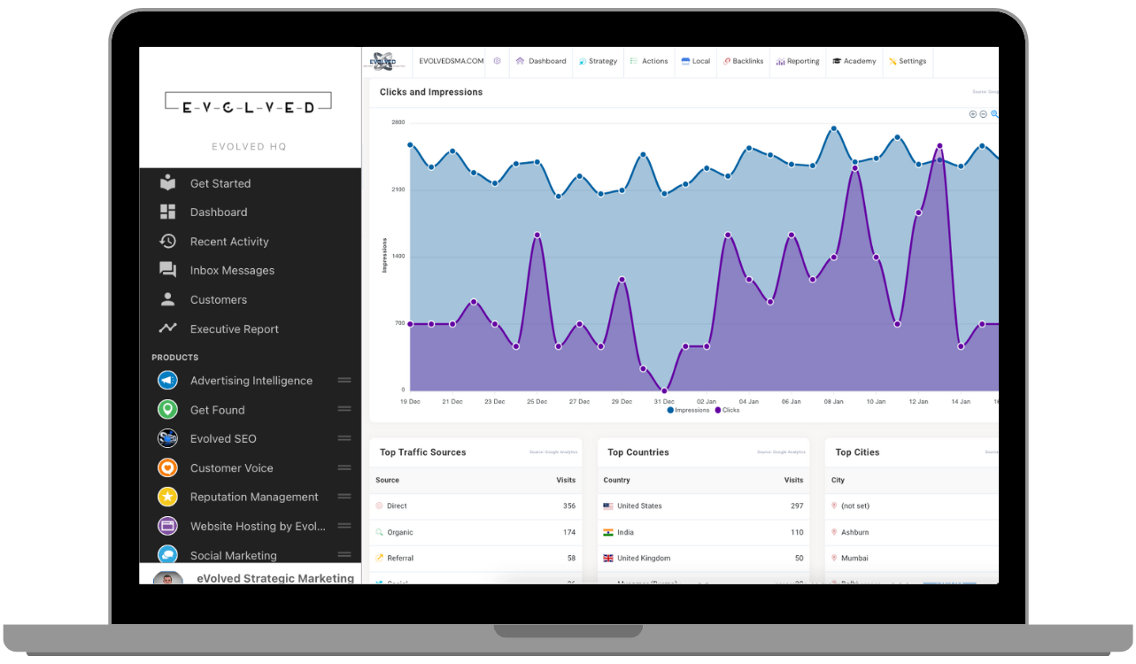Expand the Evolved SEO product entry

point(344,438)
